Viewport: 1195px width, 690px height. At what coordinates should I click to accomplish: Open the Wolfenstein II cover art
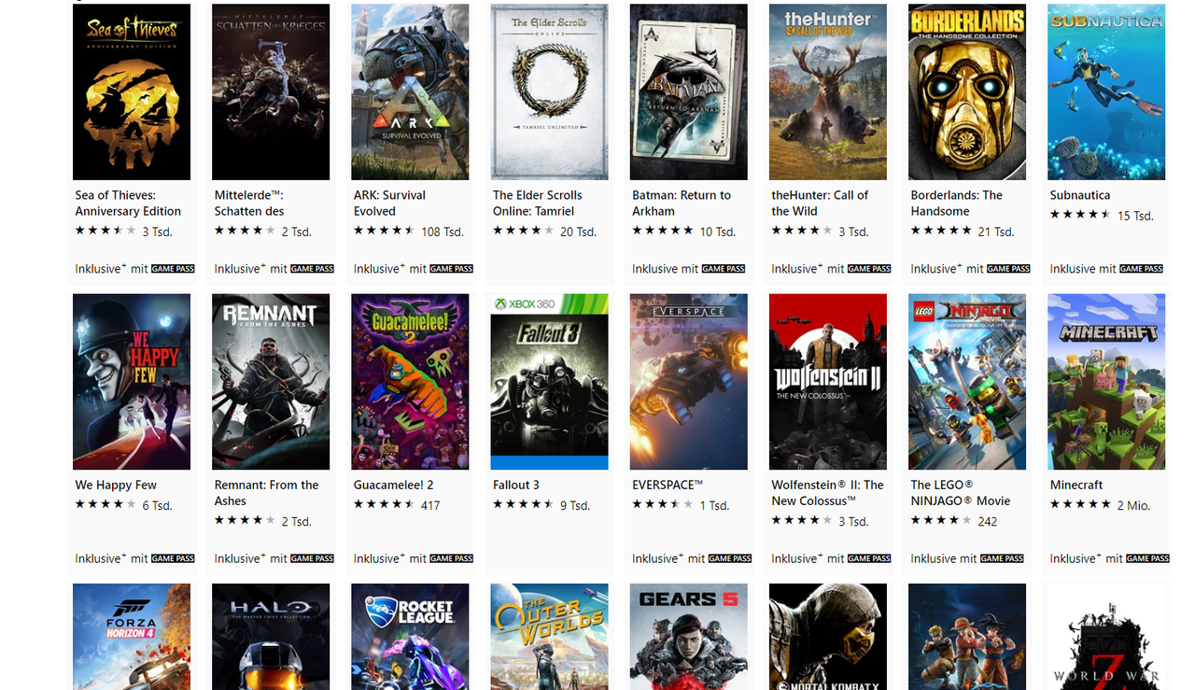(x=828, y=382)
